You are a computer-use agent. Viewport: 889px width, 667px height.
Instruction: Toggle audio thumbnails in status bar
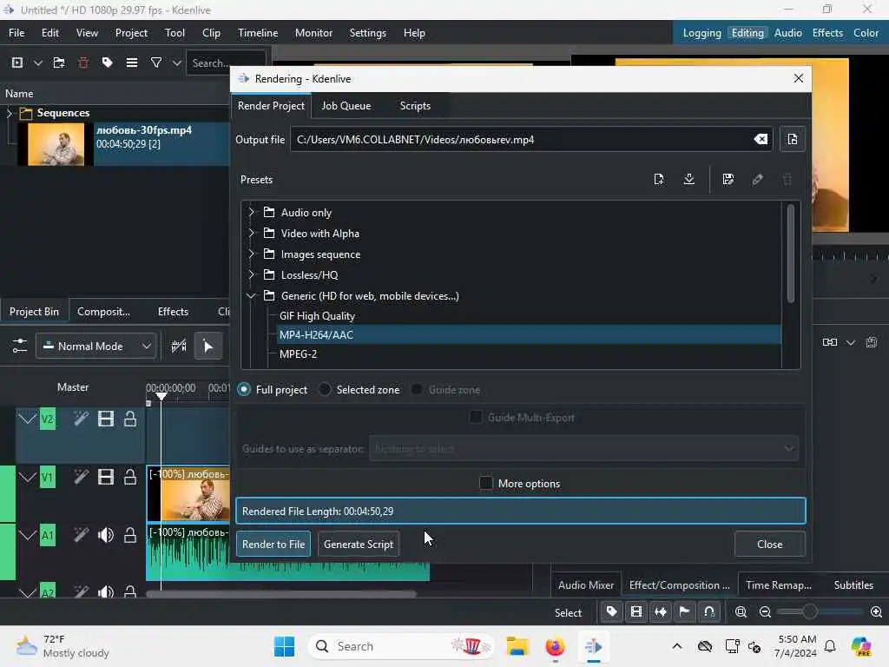click(x=661, y=612)
